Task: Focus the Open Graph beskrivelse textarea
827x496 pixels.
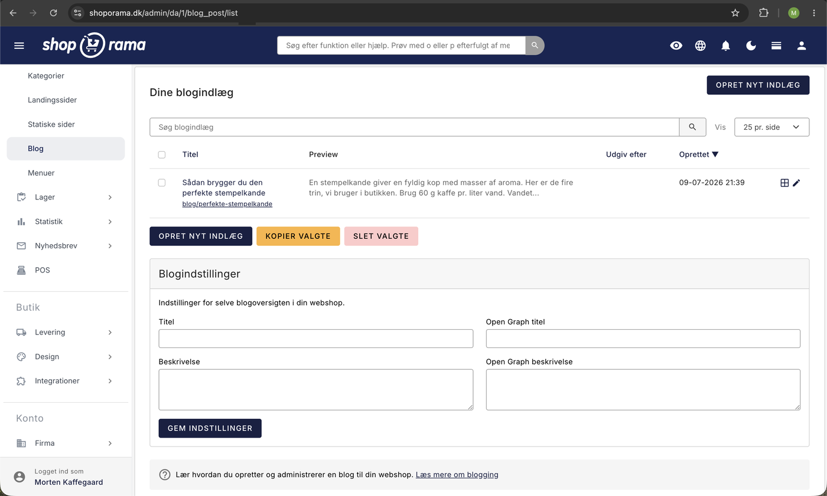Action: click(x=643, y=389)
